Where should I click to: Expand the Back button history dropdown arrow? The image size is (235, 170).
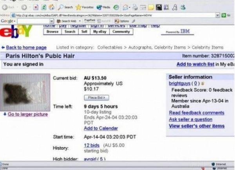(17, 7)
